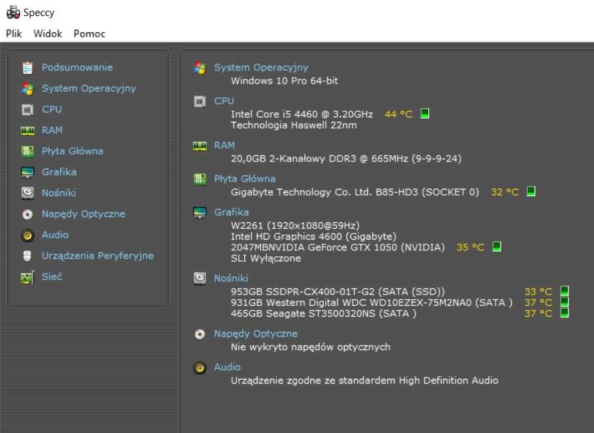Click the Windows flag icon in summary panel
594x433 pixels.
coord(199,68)
